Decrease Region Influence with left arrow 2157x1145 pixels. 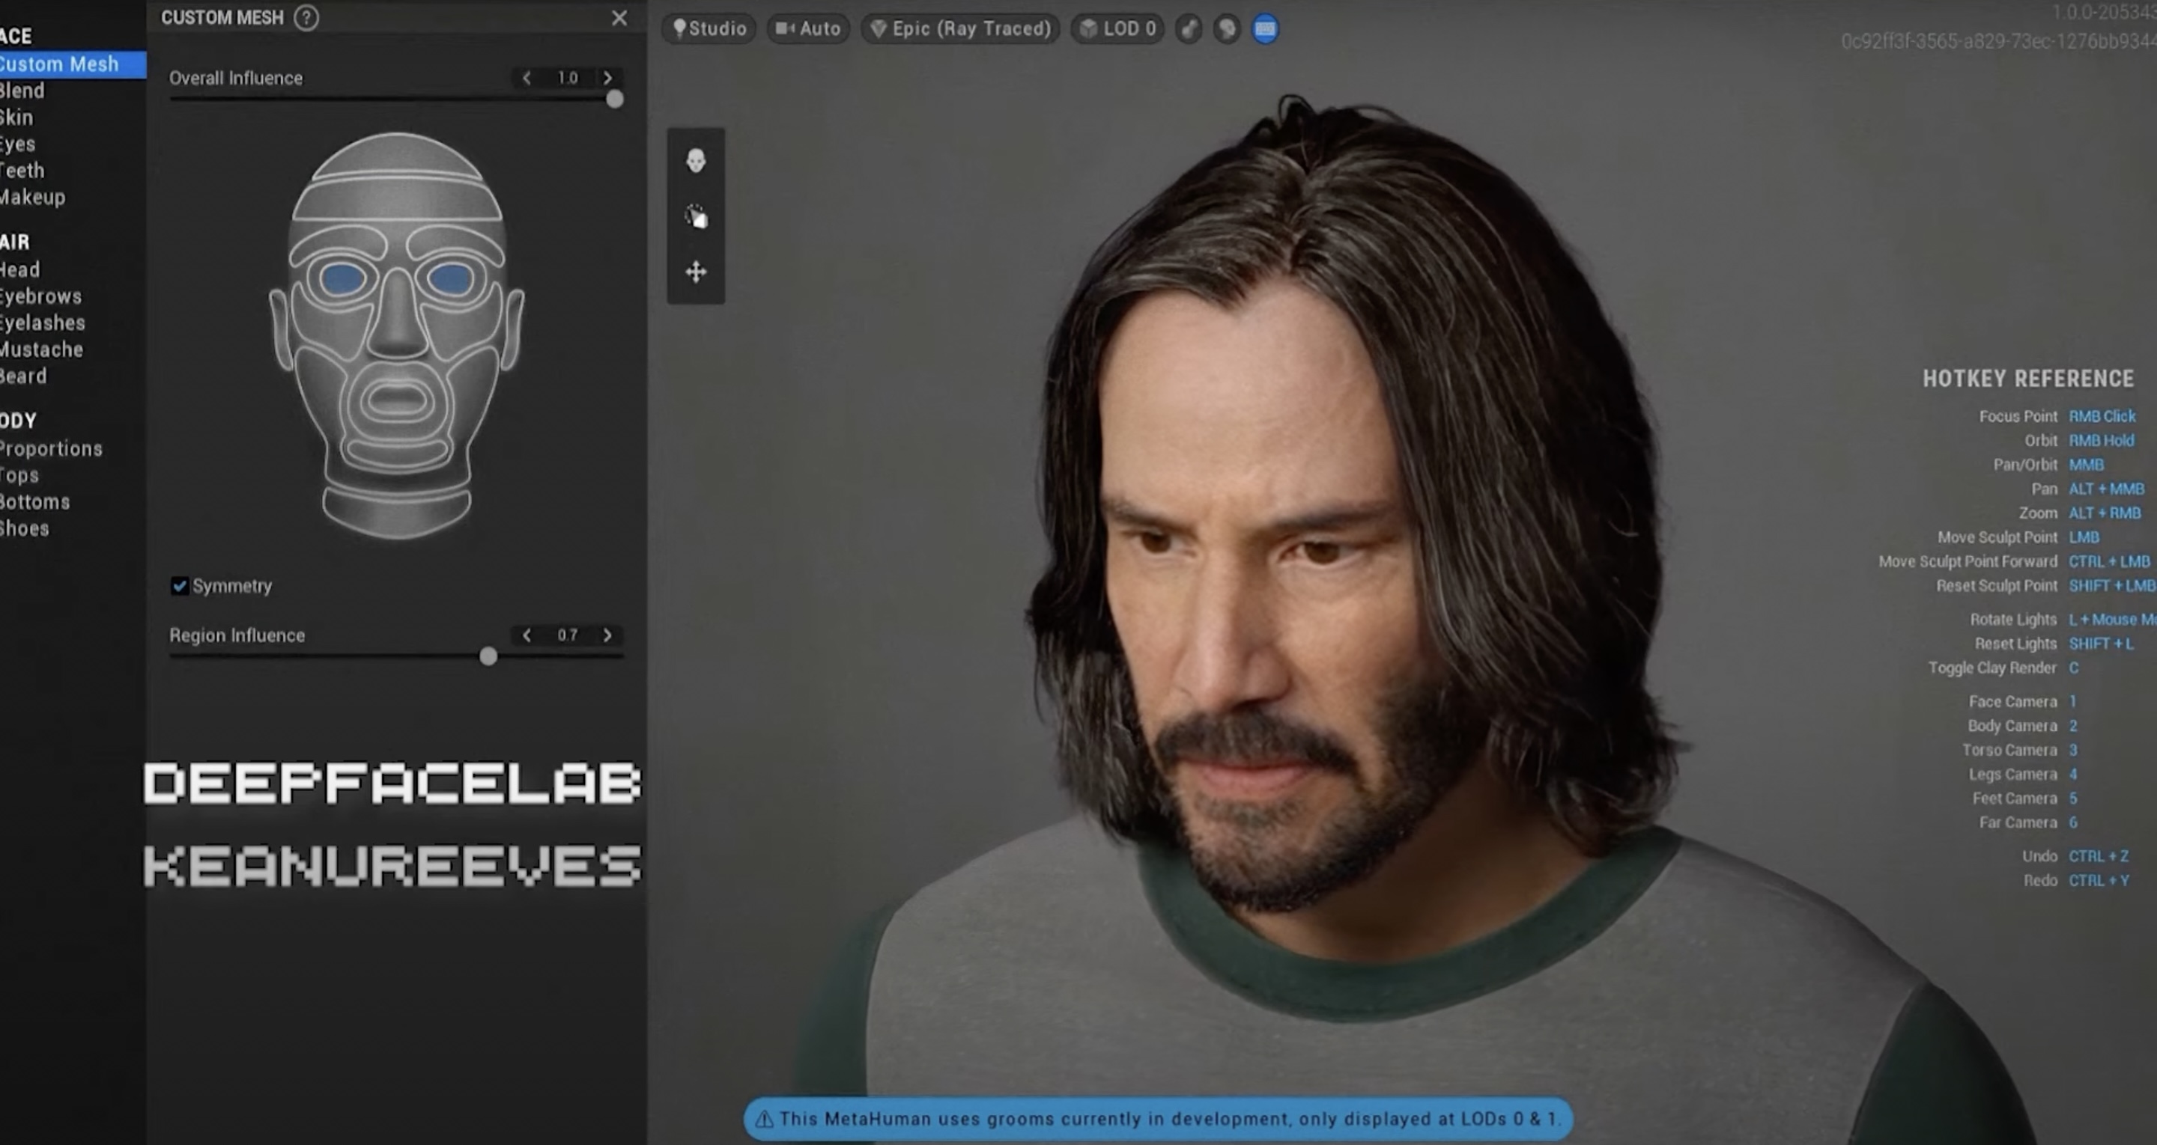(527, 635)
